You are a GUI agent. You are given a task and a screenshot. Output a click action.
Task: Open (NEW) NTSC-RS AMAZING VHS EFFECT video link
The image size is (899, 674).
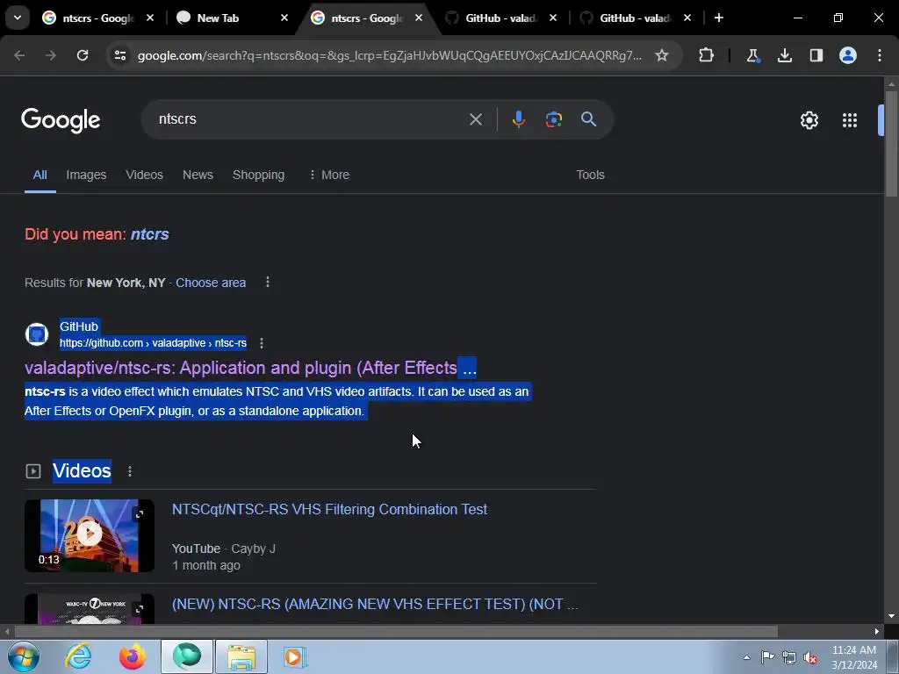[375, 604]
